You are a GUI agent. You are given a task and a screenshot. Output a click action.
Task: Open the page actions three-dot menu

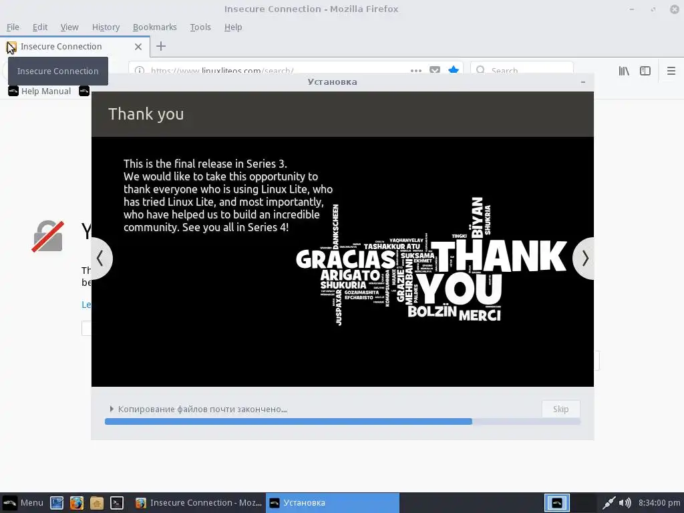416,70
